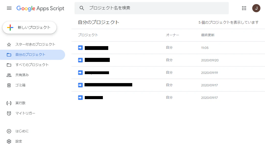
Task: Click the プロジェクト column header
Action: (x=88, y=35)
